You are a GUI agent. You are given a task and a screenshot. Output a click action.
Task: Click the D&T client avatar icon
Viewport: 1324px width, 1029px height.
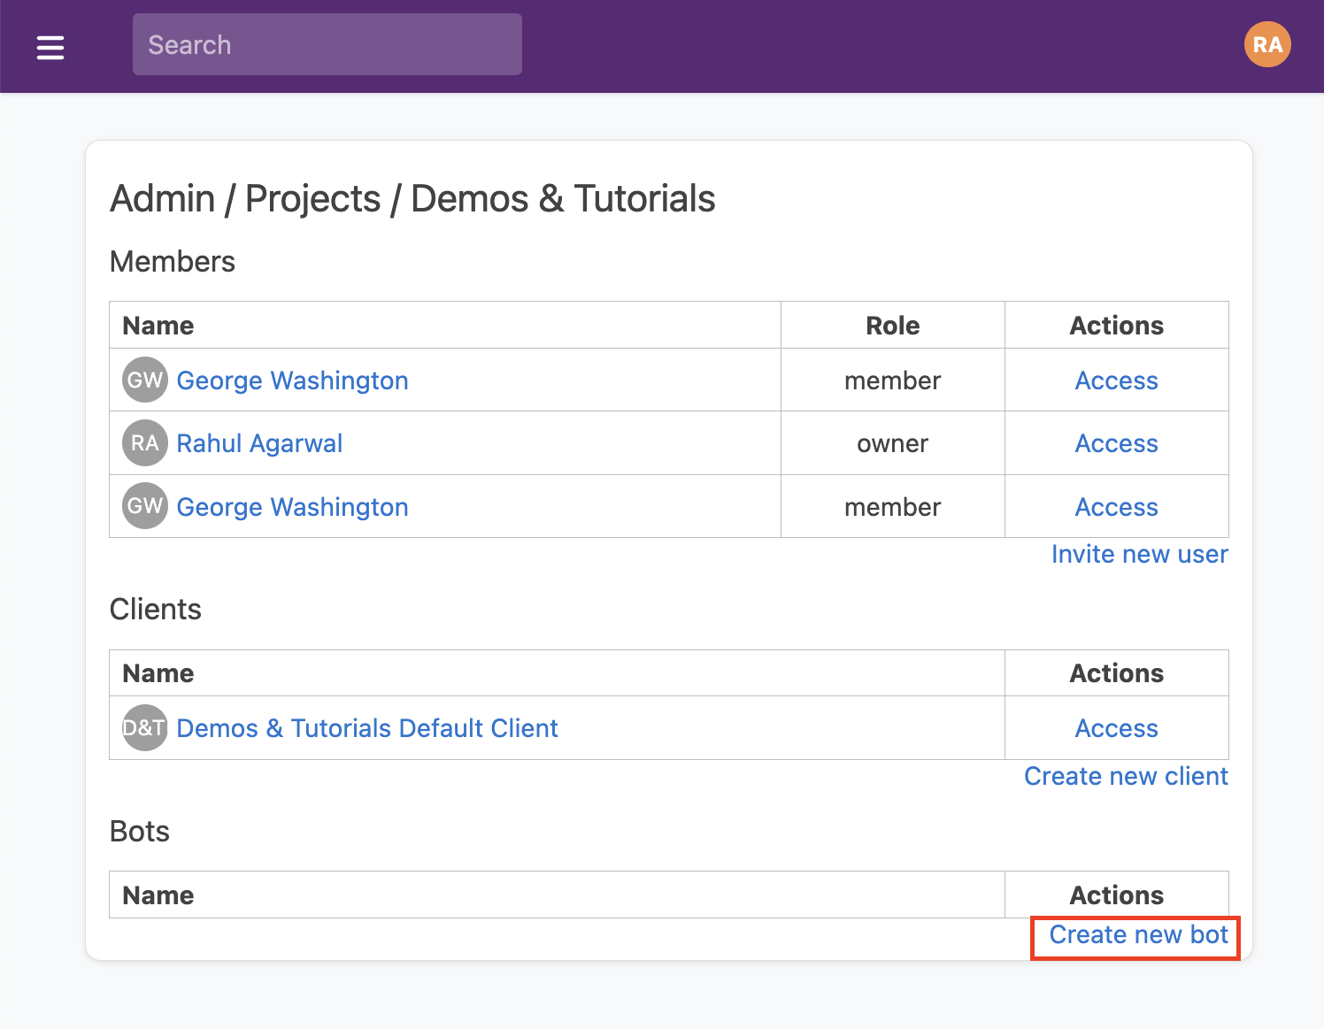coord(145,728)
